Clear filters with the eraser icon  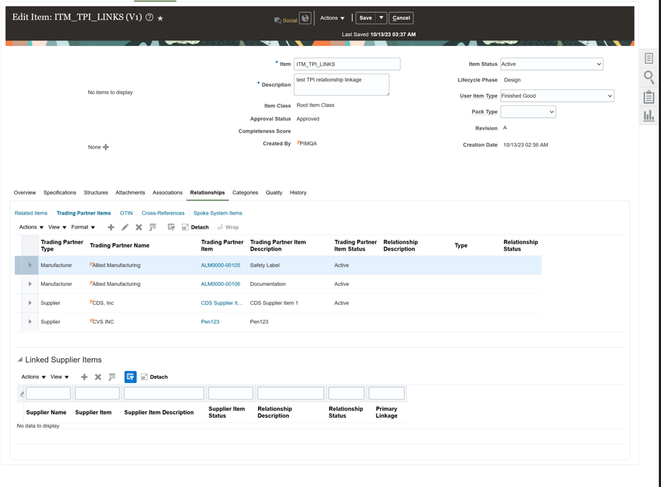pos(21,394)
